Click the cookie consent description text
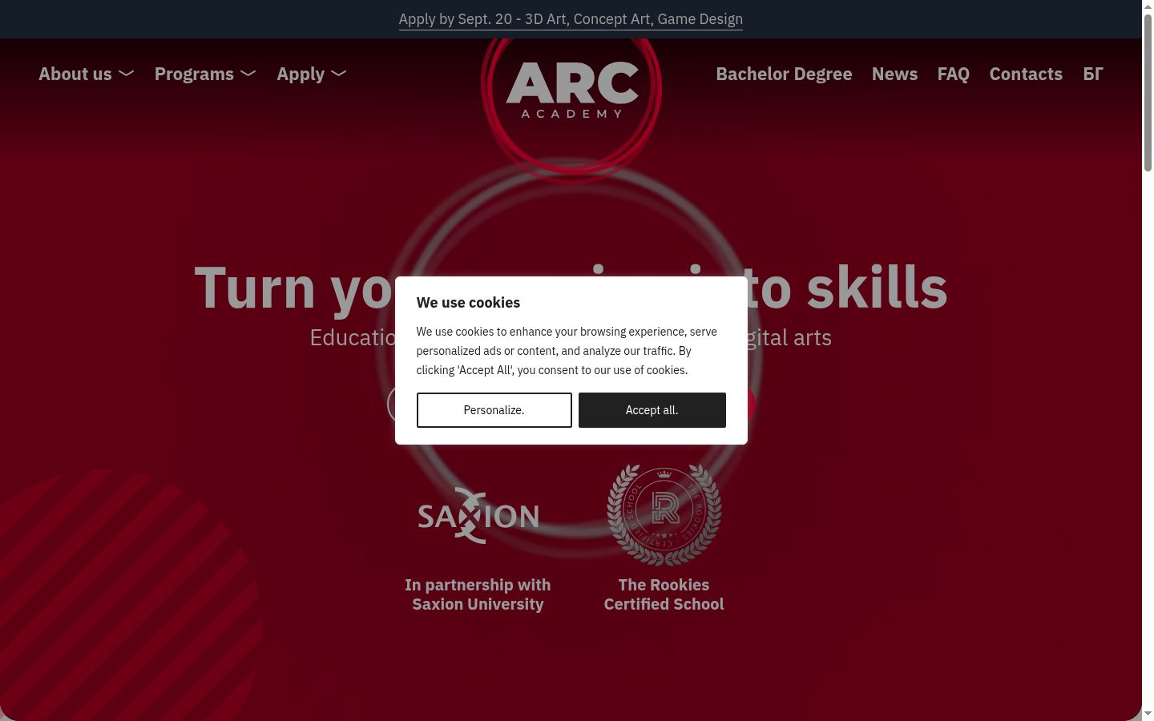1154x721 pixels. (x=567, y=351)
